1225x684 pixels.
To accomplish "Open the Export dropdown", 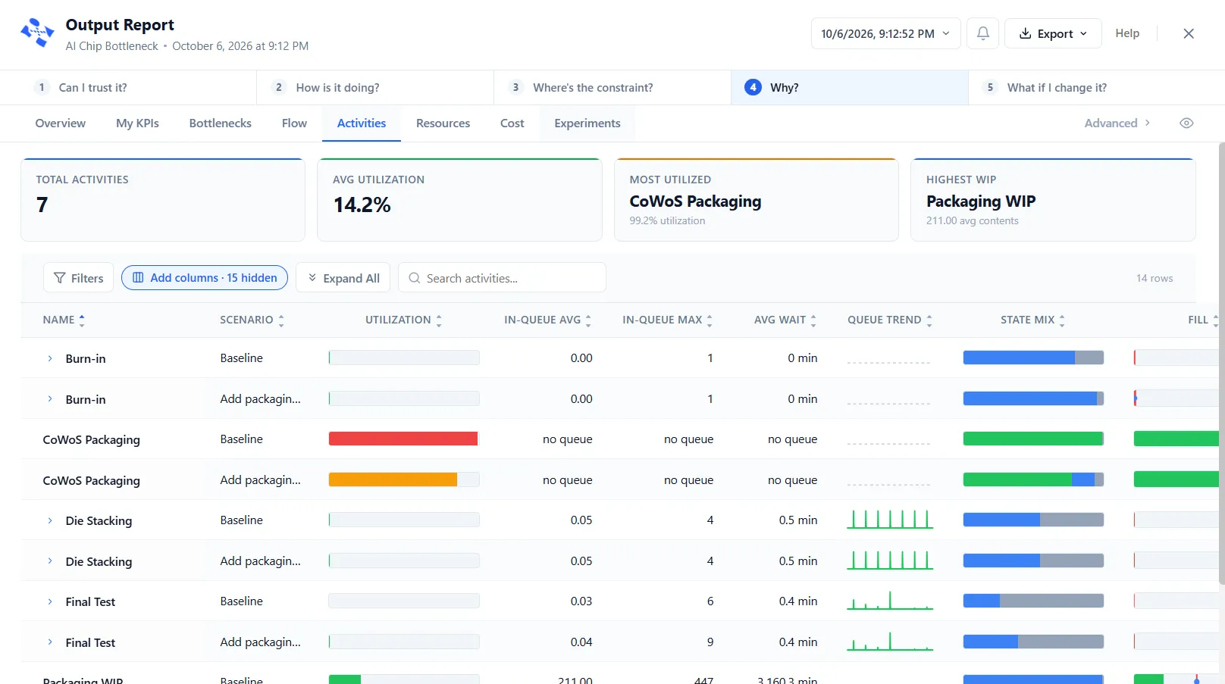I will (1053, 33).
